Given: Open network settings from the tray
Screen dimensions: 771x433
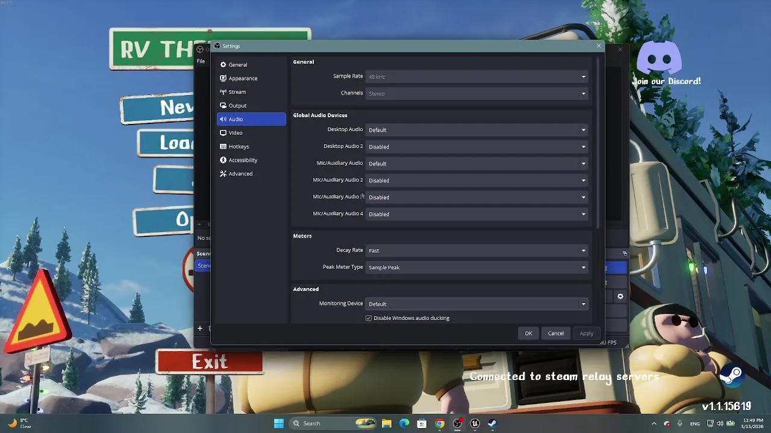Looking at the screenshot, I should [x=710, y=423].
